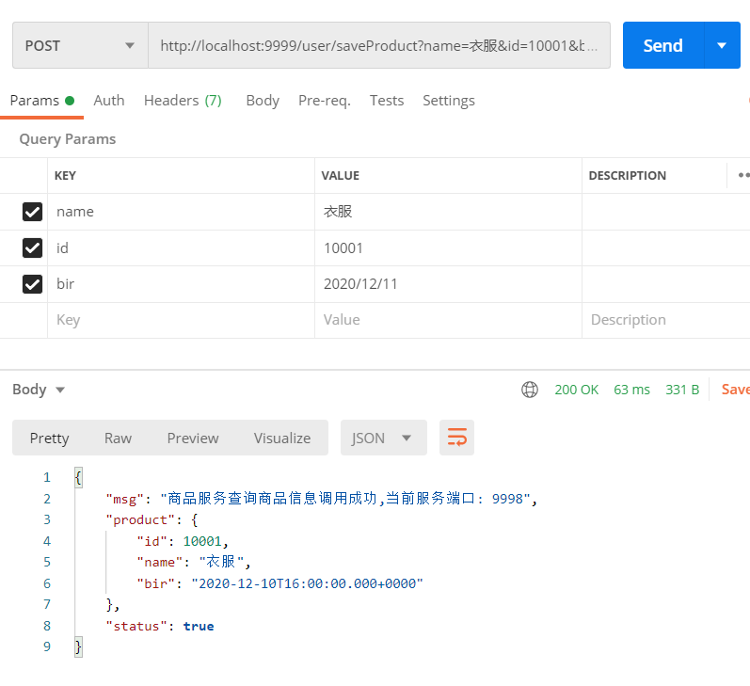Viewport: 750px width, 686px height.
Task: Click the DESCRIPTION column header
Action: 627,176
